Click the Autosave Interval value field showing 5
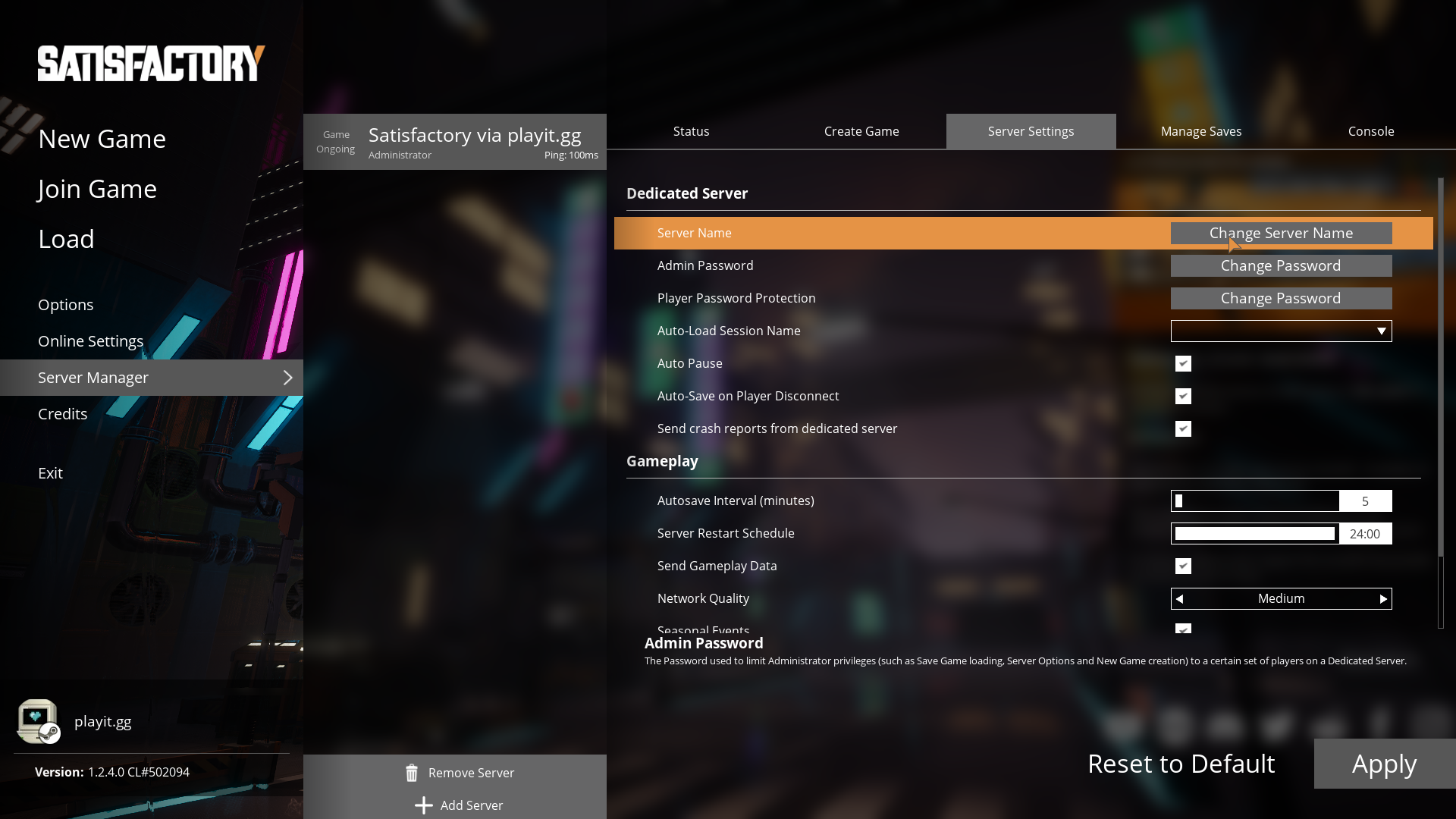The width and height of the screenshot is (1456, 819). point(1366,500)
